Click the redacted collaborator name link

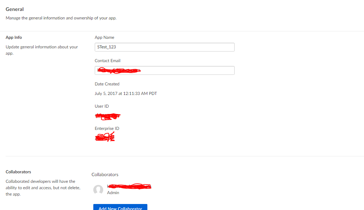coord(129,186)
